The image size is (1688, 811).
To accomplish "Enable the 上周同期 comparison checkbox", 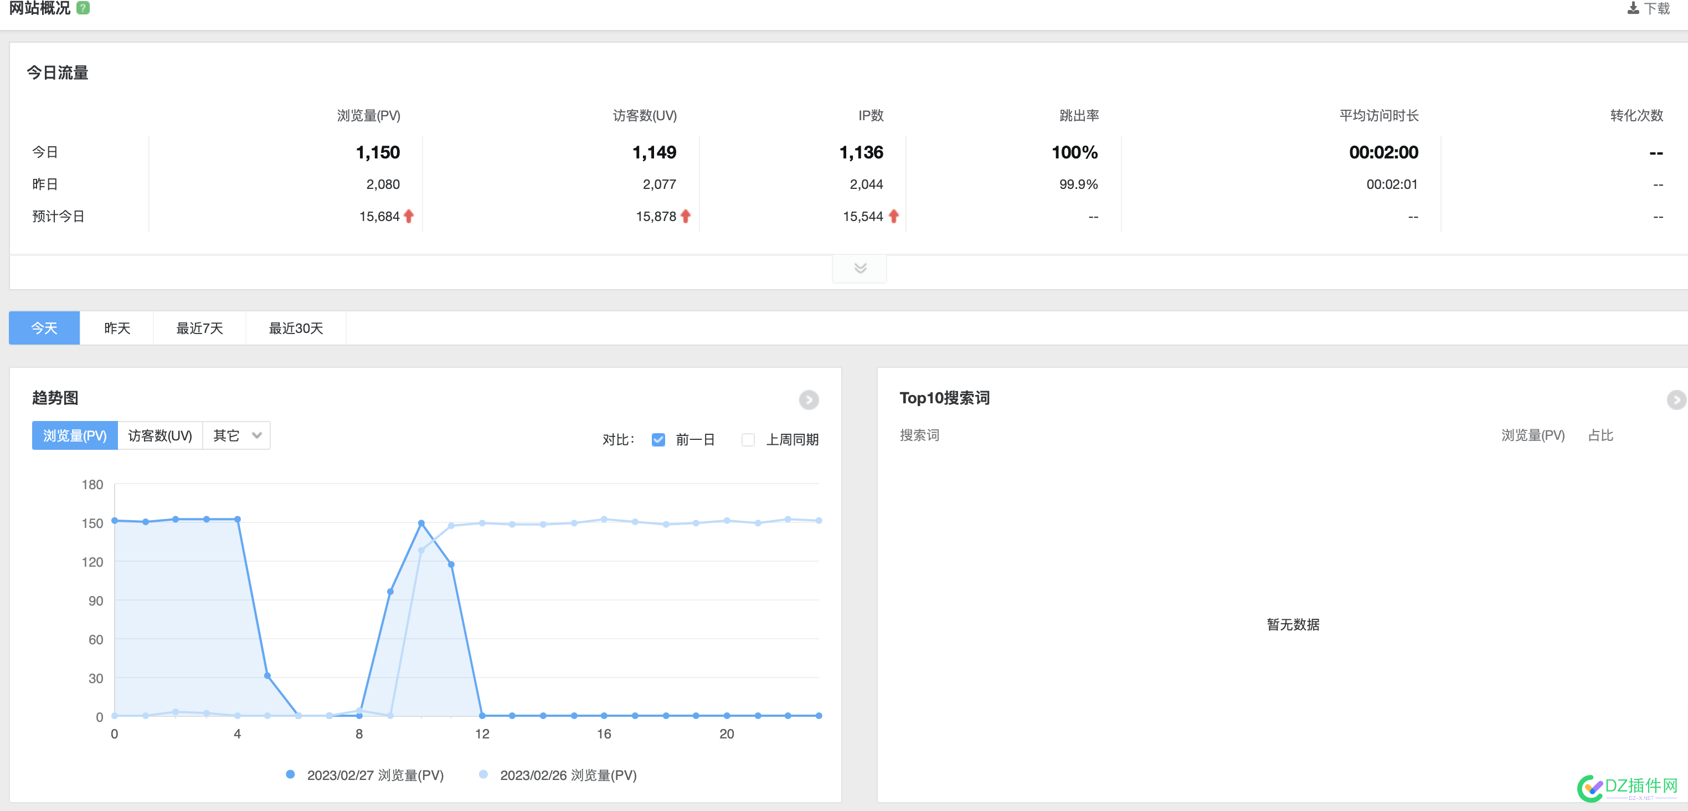I will pyautogui.click(x=748, y=439).
